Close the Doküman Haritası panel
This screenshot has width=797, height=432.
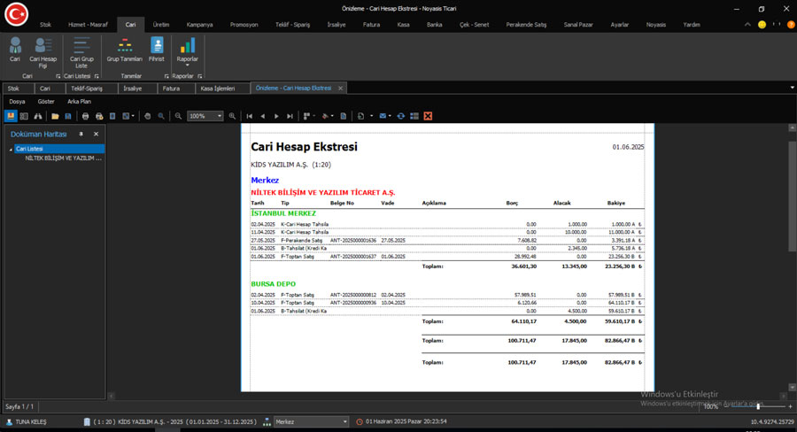[x=96, y=135]
